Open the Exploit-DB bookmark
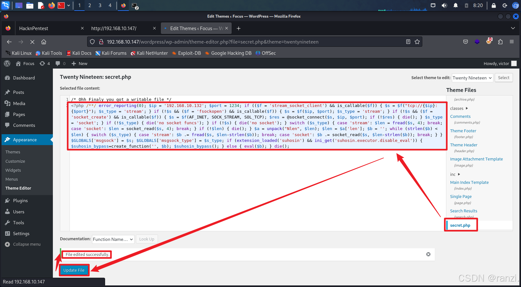521x287 pixels. pos(186,53)
